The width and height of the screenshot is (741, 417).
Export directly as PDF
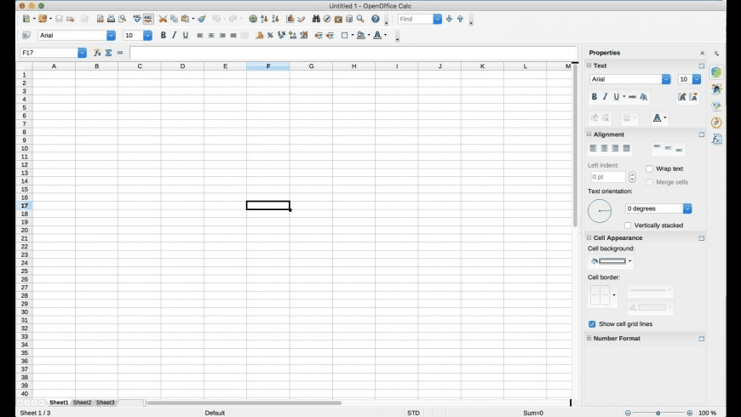[101, 19]
